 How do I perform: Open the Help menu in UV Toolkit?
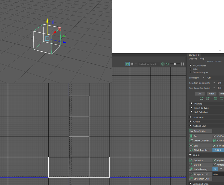pos(202,59)
